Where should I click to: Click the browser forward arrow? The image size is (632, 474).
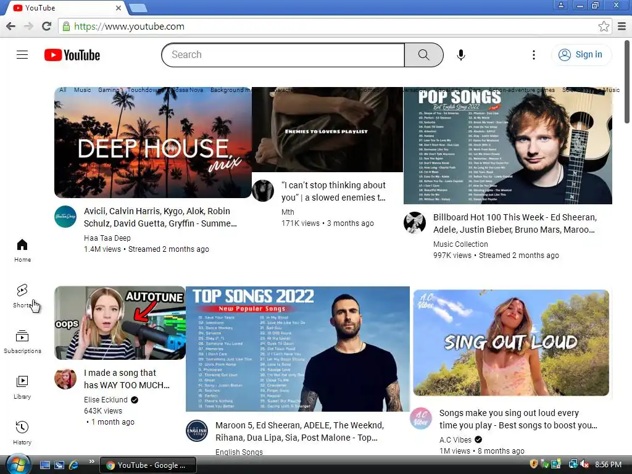[x=28, y=26]
